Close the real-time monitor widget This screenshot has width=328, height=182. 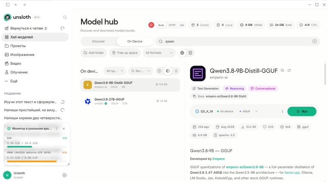pyautogui.click(x=64, y=129)
